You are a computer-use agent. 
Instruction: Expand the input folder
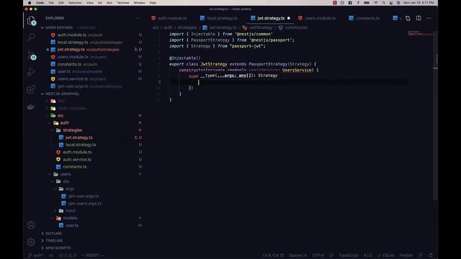coord(55,211)
